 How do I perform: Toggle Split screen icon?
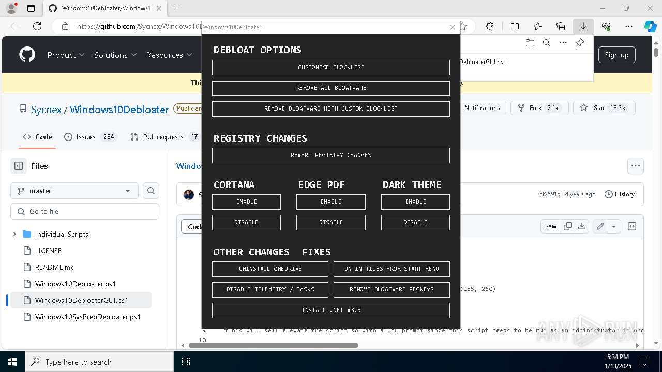point(515,26)
